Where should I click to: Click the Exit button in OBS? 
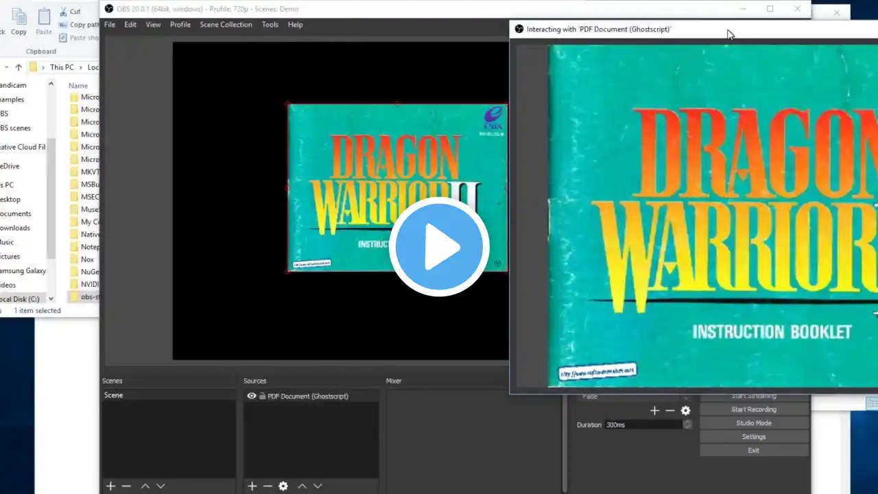pyautogui.click(x=754, y=451)
